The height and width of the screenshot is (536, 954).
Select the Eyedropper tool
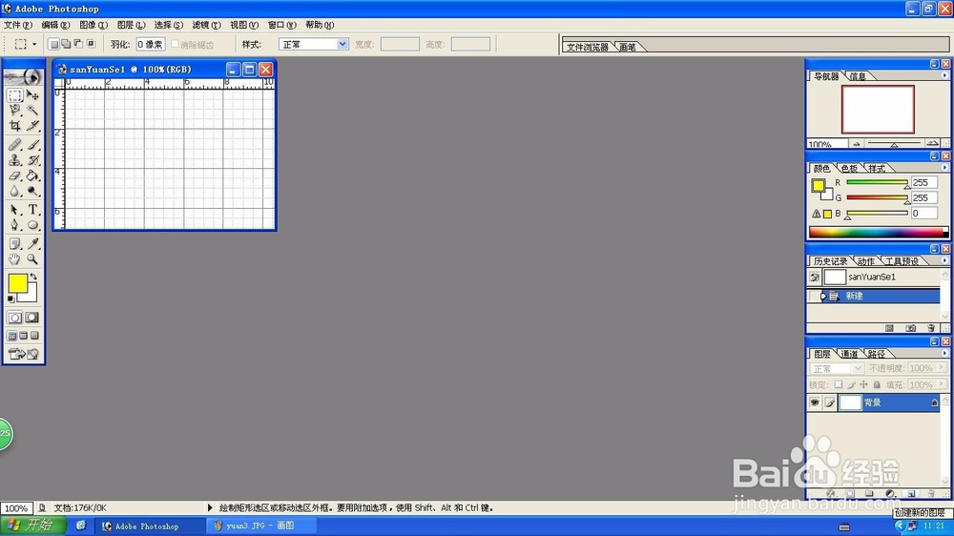(x=32, y=244)
